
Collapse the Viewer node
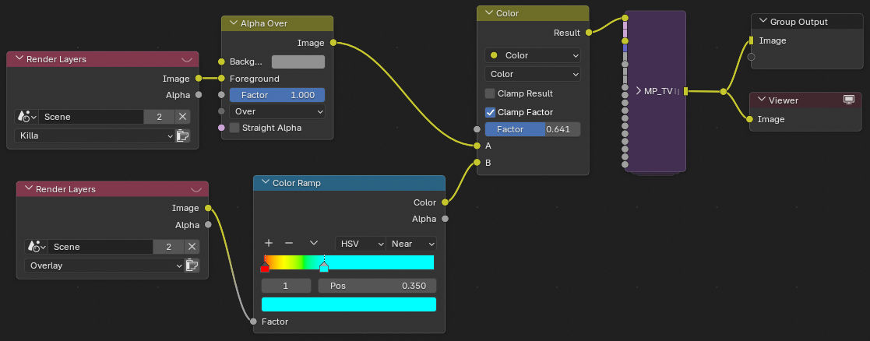pyautogui.click(x=761, y=100)
